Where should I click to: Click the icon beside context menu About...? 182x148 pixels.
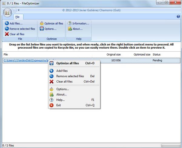[x=52, y=95]
